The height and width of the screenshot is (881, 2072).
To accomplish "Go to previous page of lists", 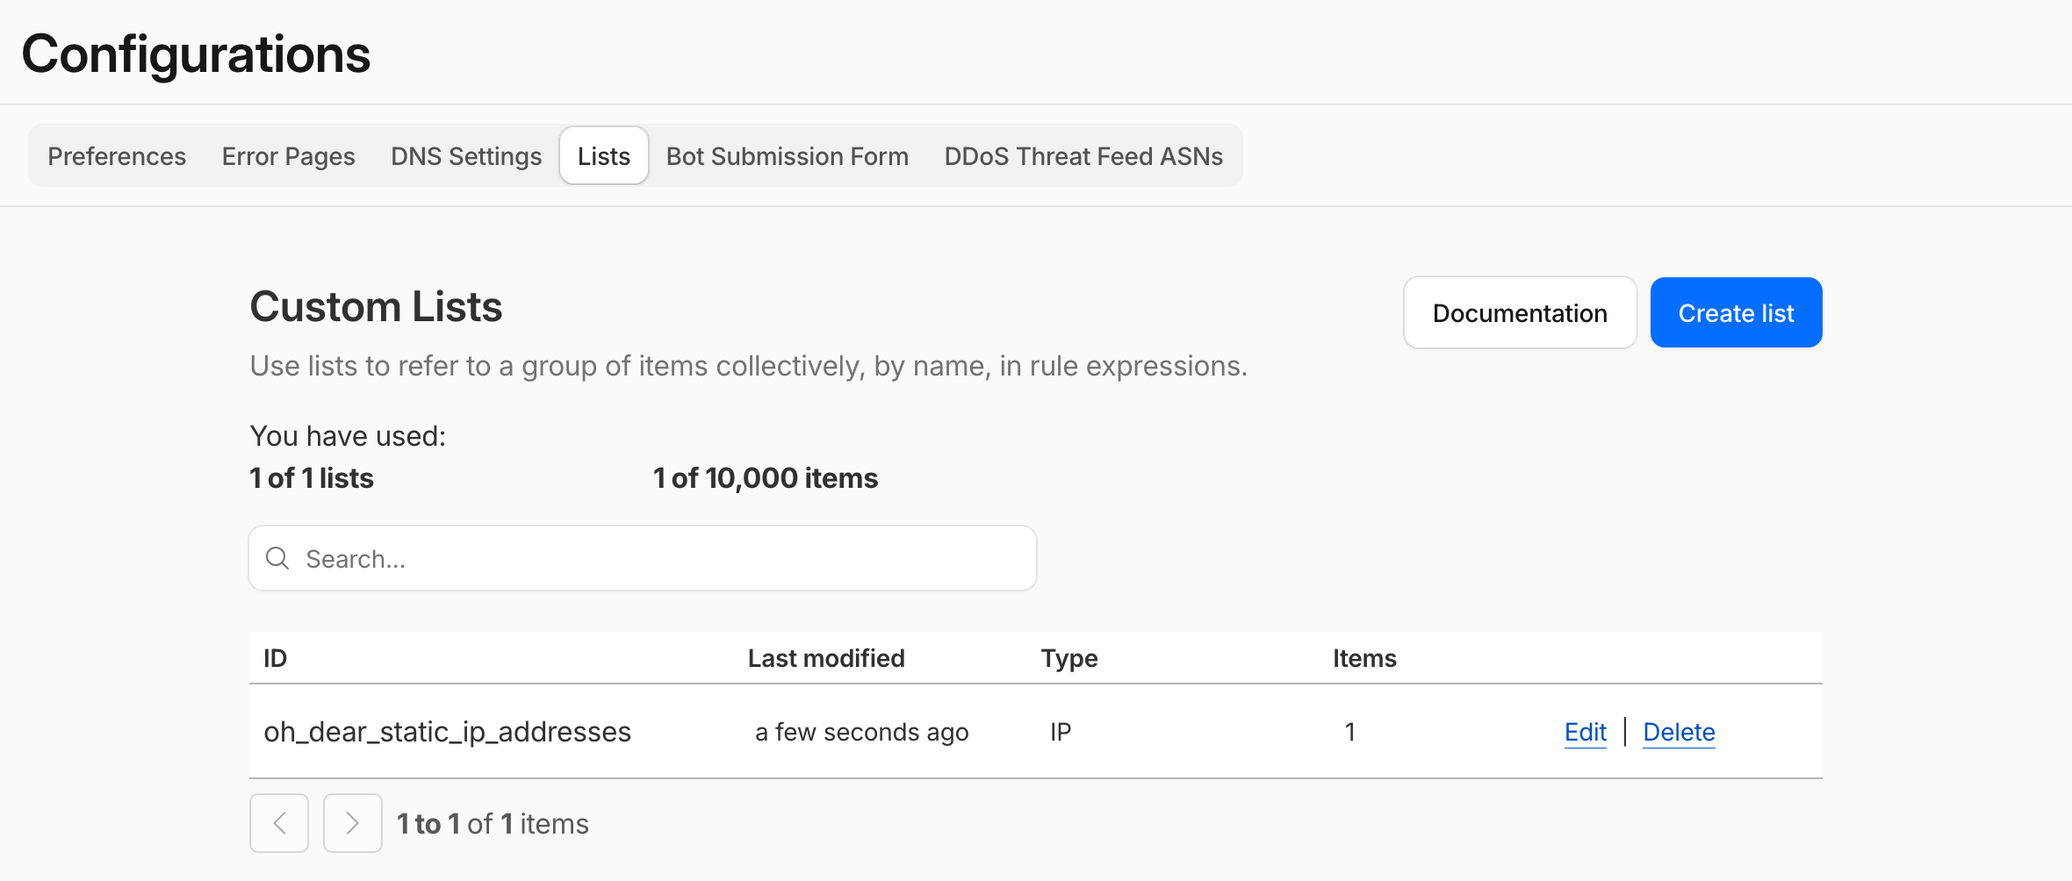I will 279,823.
